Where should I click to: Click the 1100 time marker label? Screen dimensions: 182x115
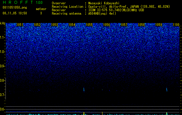176,25
